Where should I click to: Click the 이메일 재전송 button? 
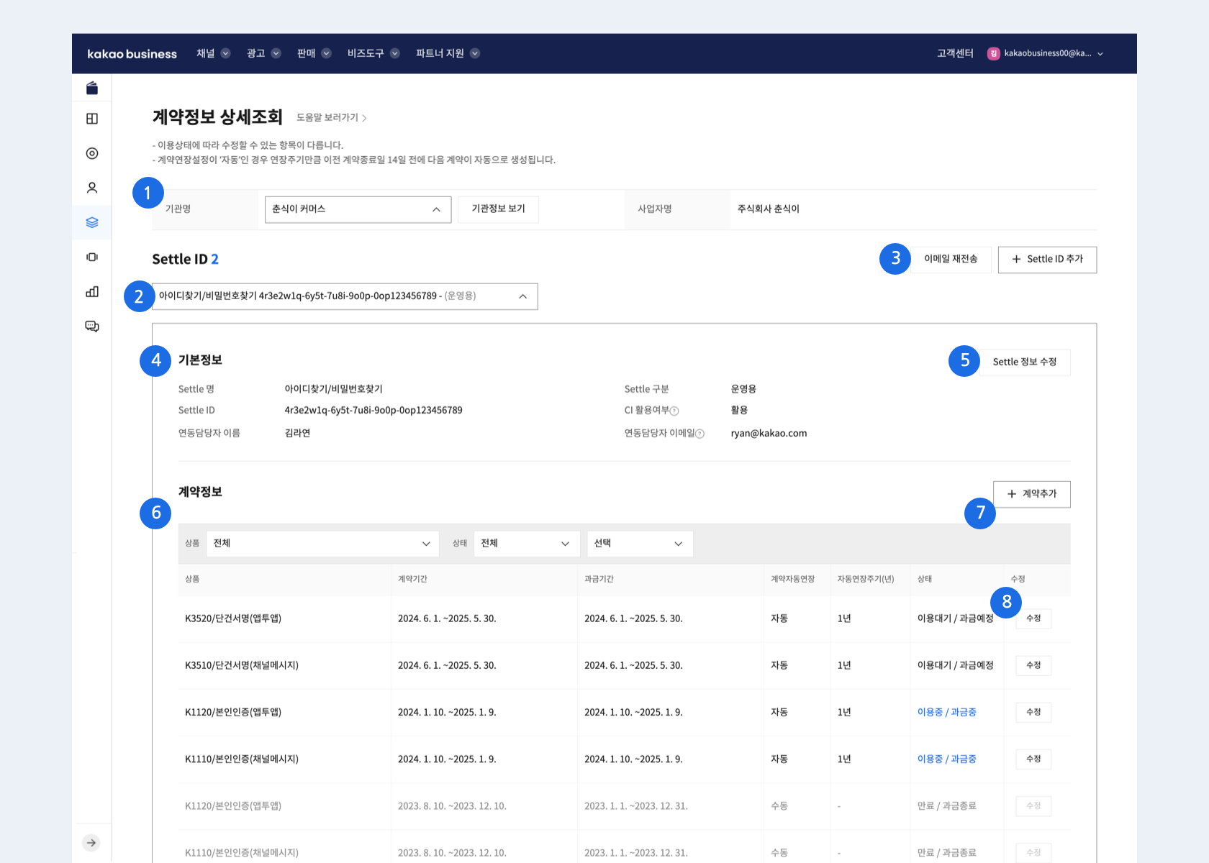point(951,259)
